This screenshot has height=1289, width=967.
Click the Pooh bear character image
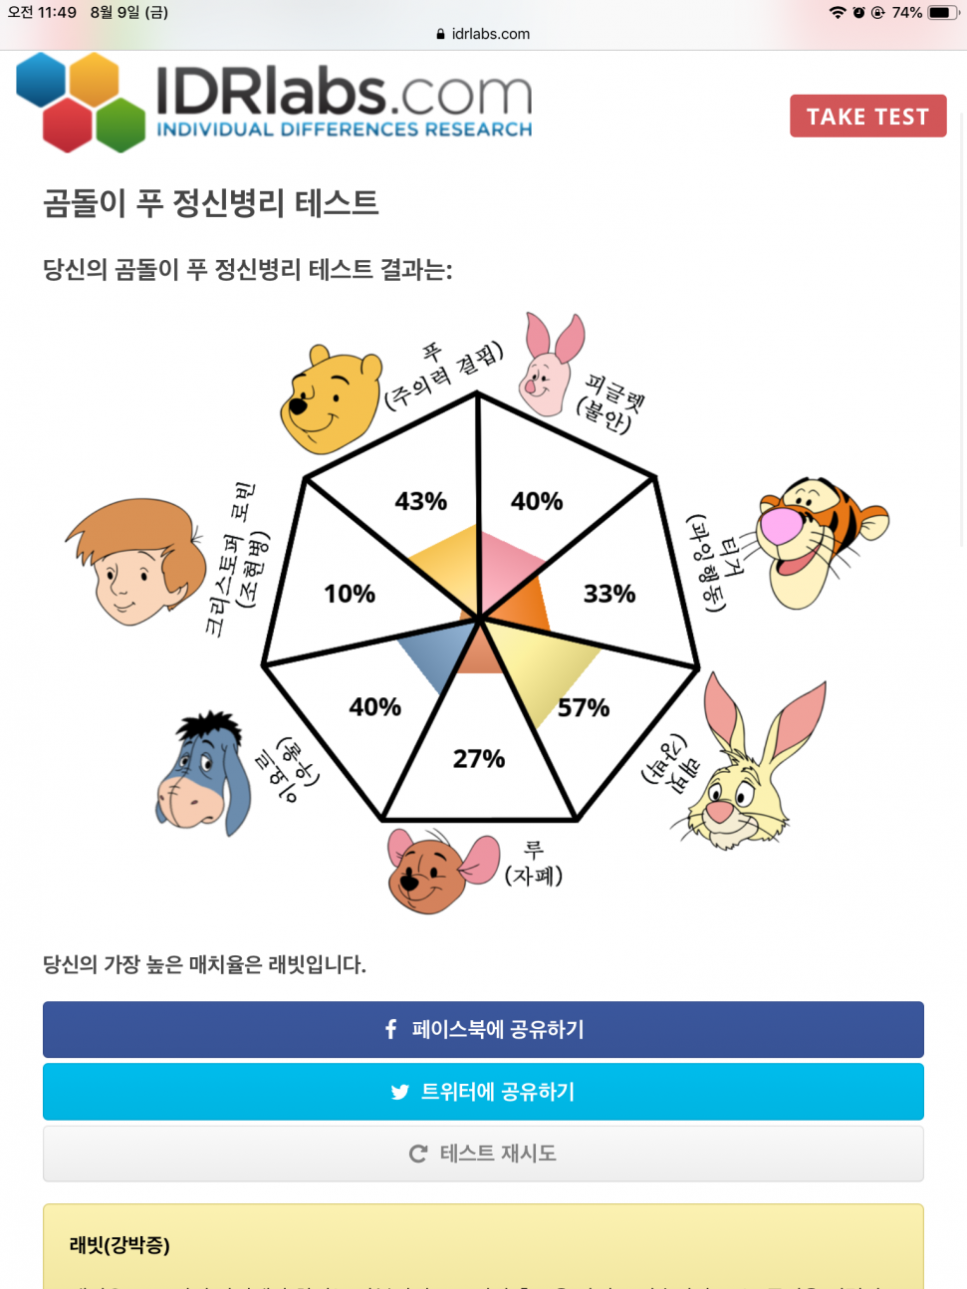[x=331, y=399]
